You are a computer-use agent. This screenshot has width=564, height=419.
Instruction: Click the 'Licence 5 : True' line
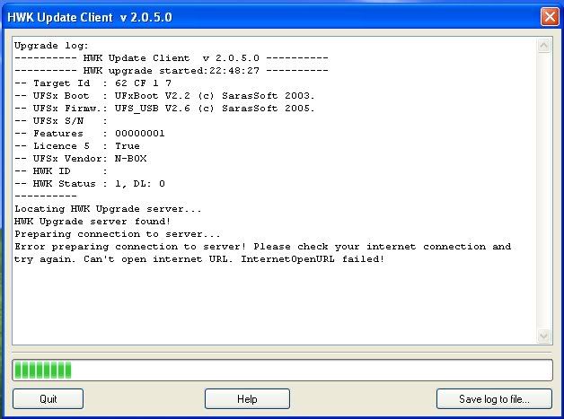click(x=77, y=146)
